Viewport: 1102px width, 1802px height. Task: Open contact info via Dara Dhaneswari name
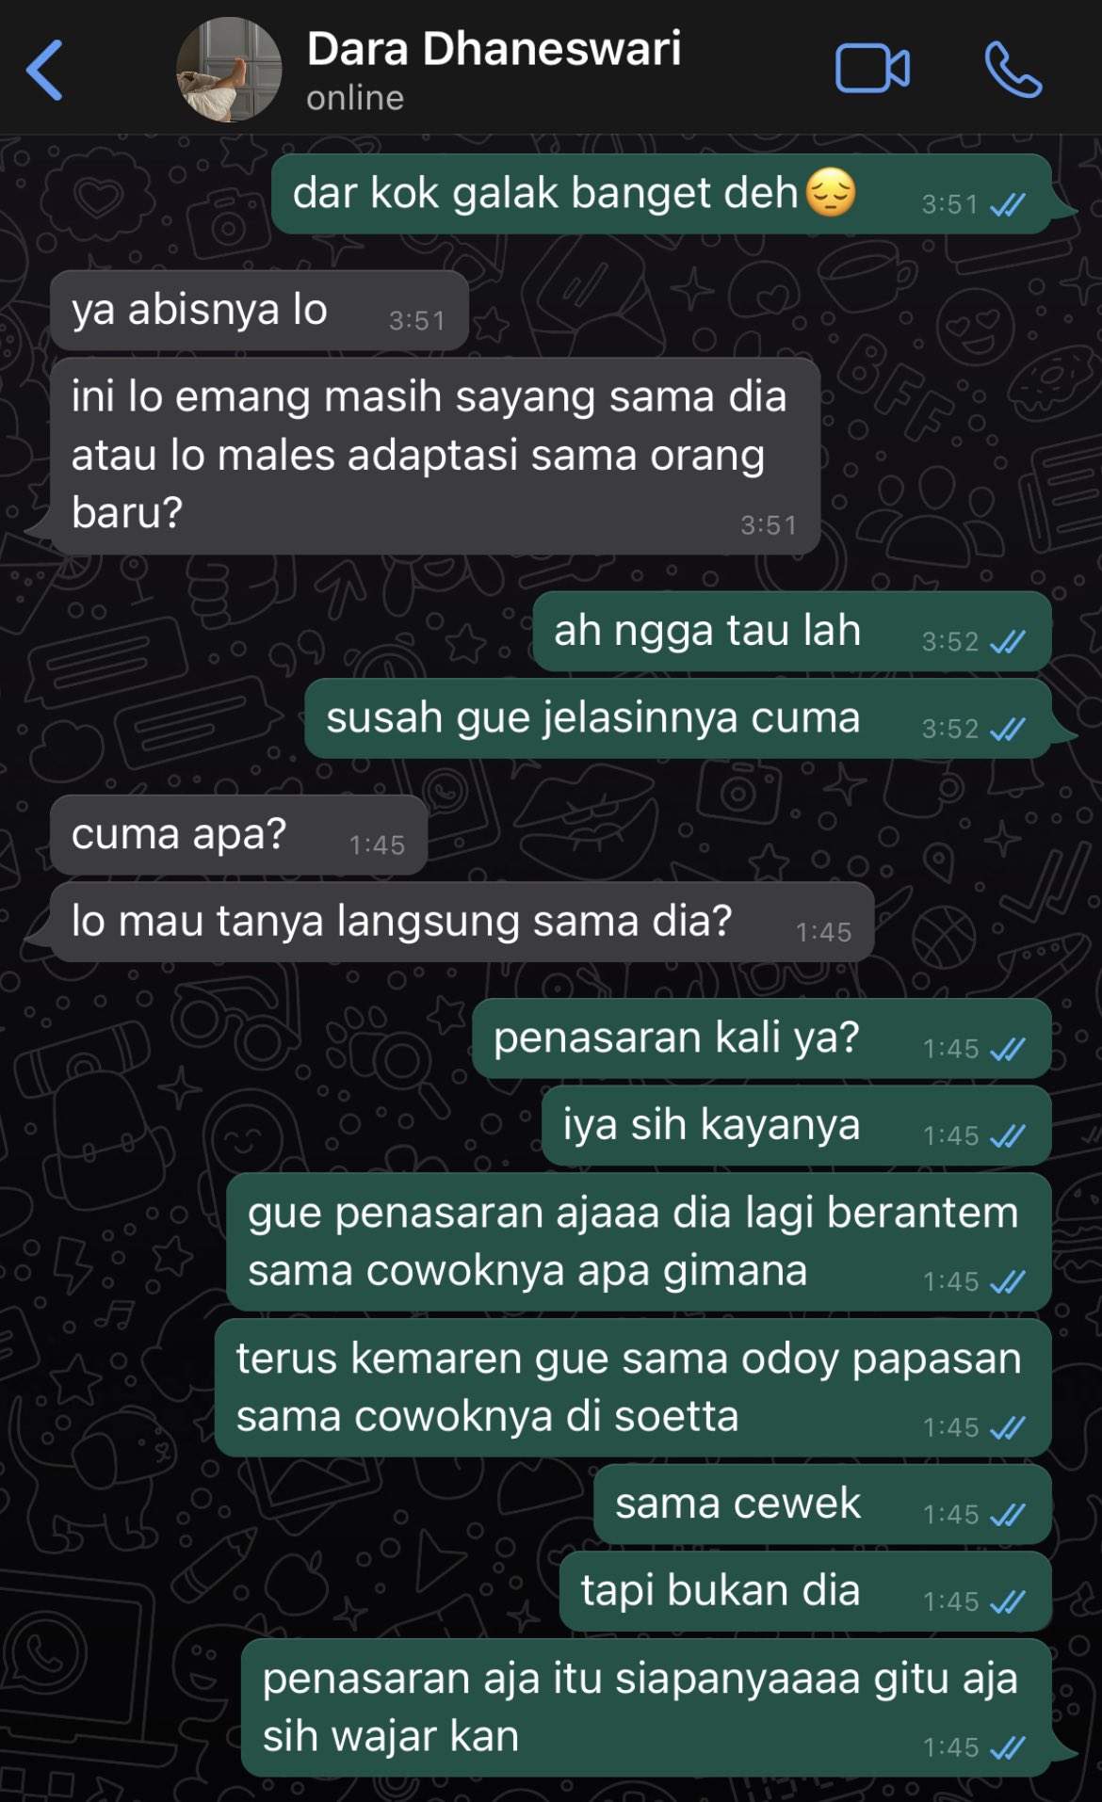click(x=494, y=49)
